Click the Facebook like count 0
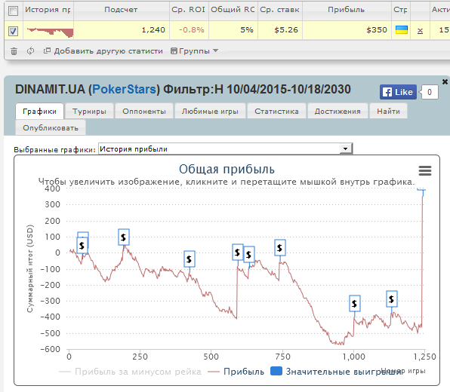 [430, 92]
